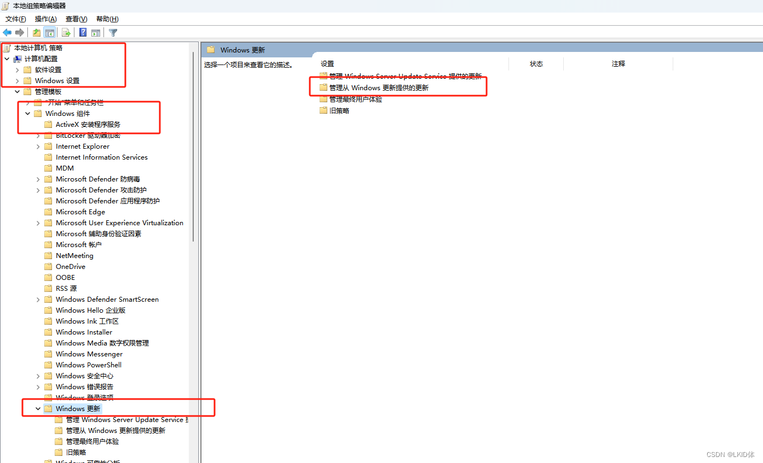Open the 文件(F) menu
This screenshot has width=763, height=463.
(x=15, y=19)
